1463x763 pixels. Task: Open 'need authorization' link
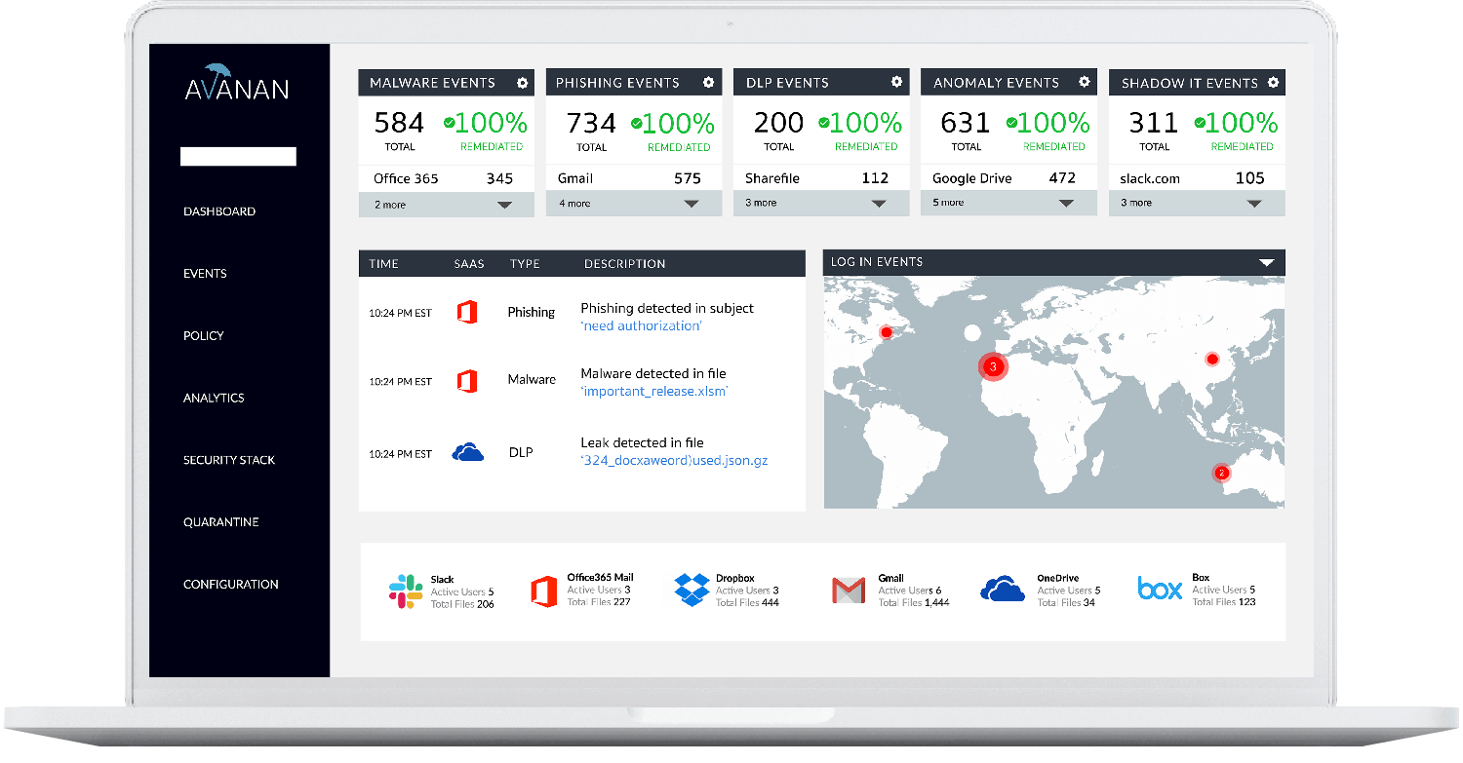tap(641, 325)
